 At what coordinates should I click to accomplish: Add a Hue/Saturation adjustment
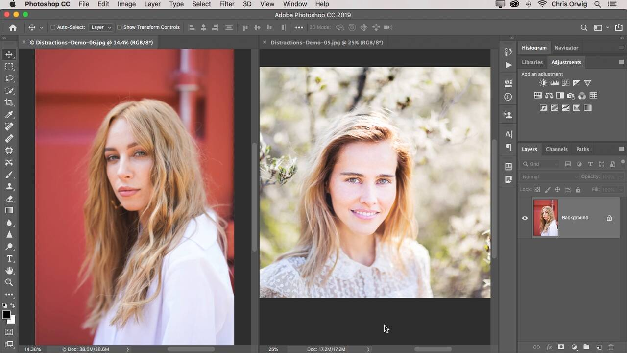tap(538, 96)
